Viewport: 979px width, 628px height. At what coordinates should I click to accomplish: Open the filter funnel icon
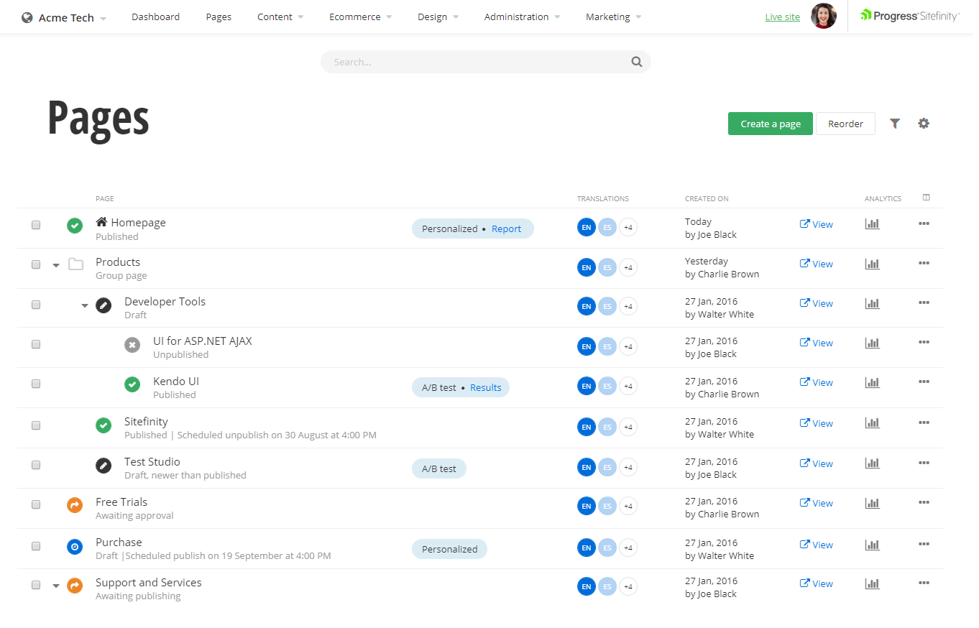click(x=895, y=124)
